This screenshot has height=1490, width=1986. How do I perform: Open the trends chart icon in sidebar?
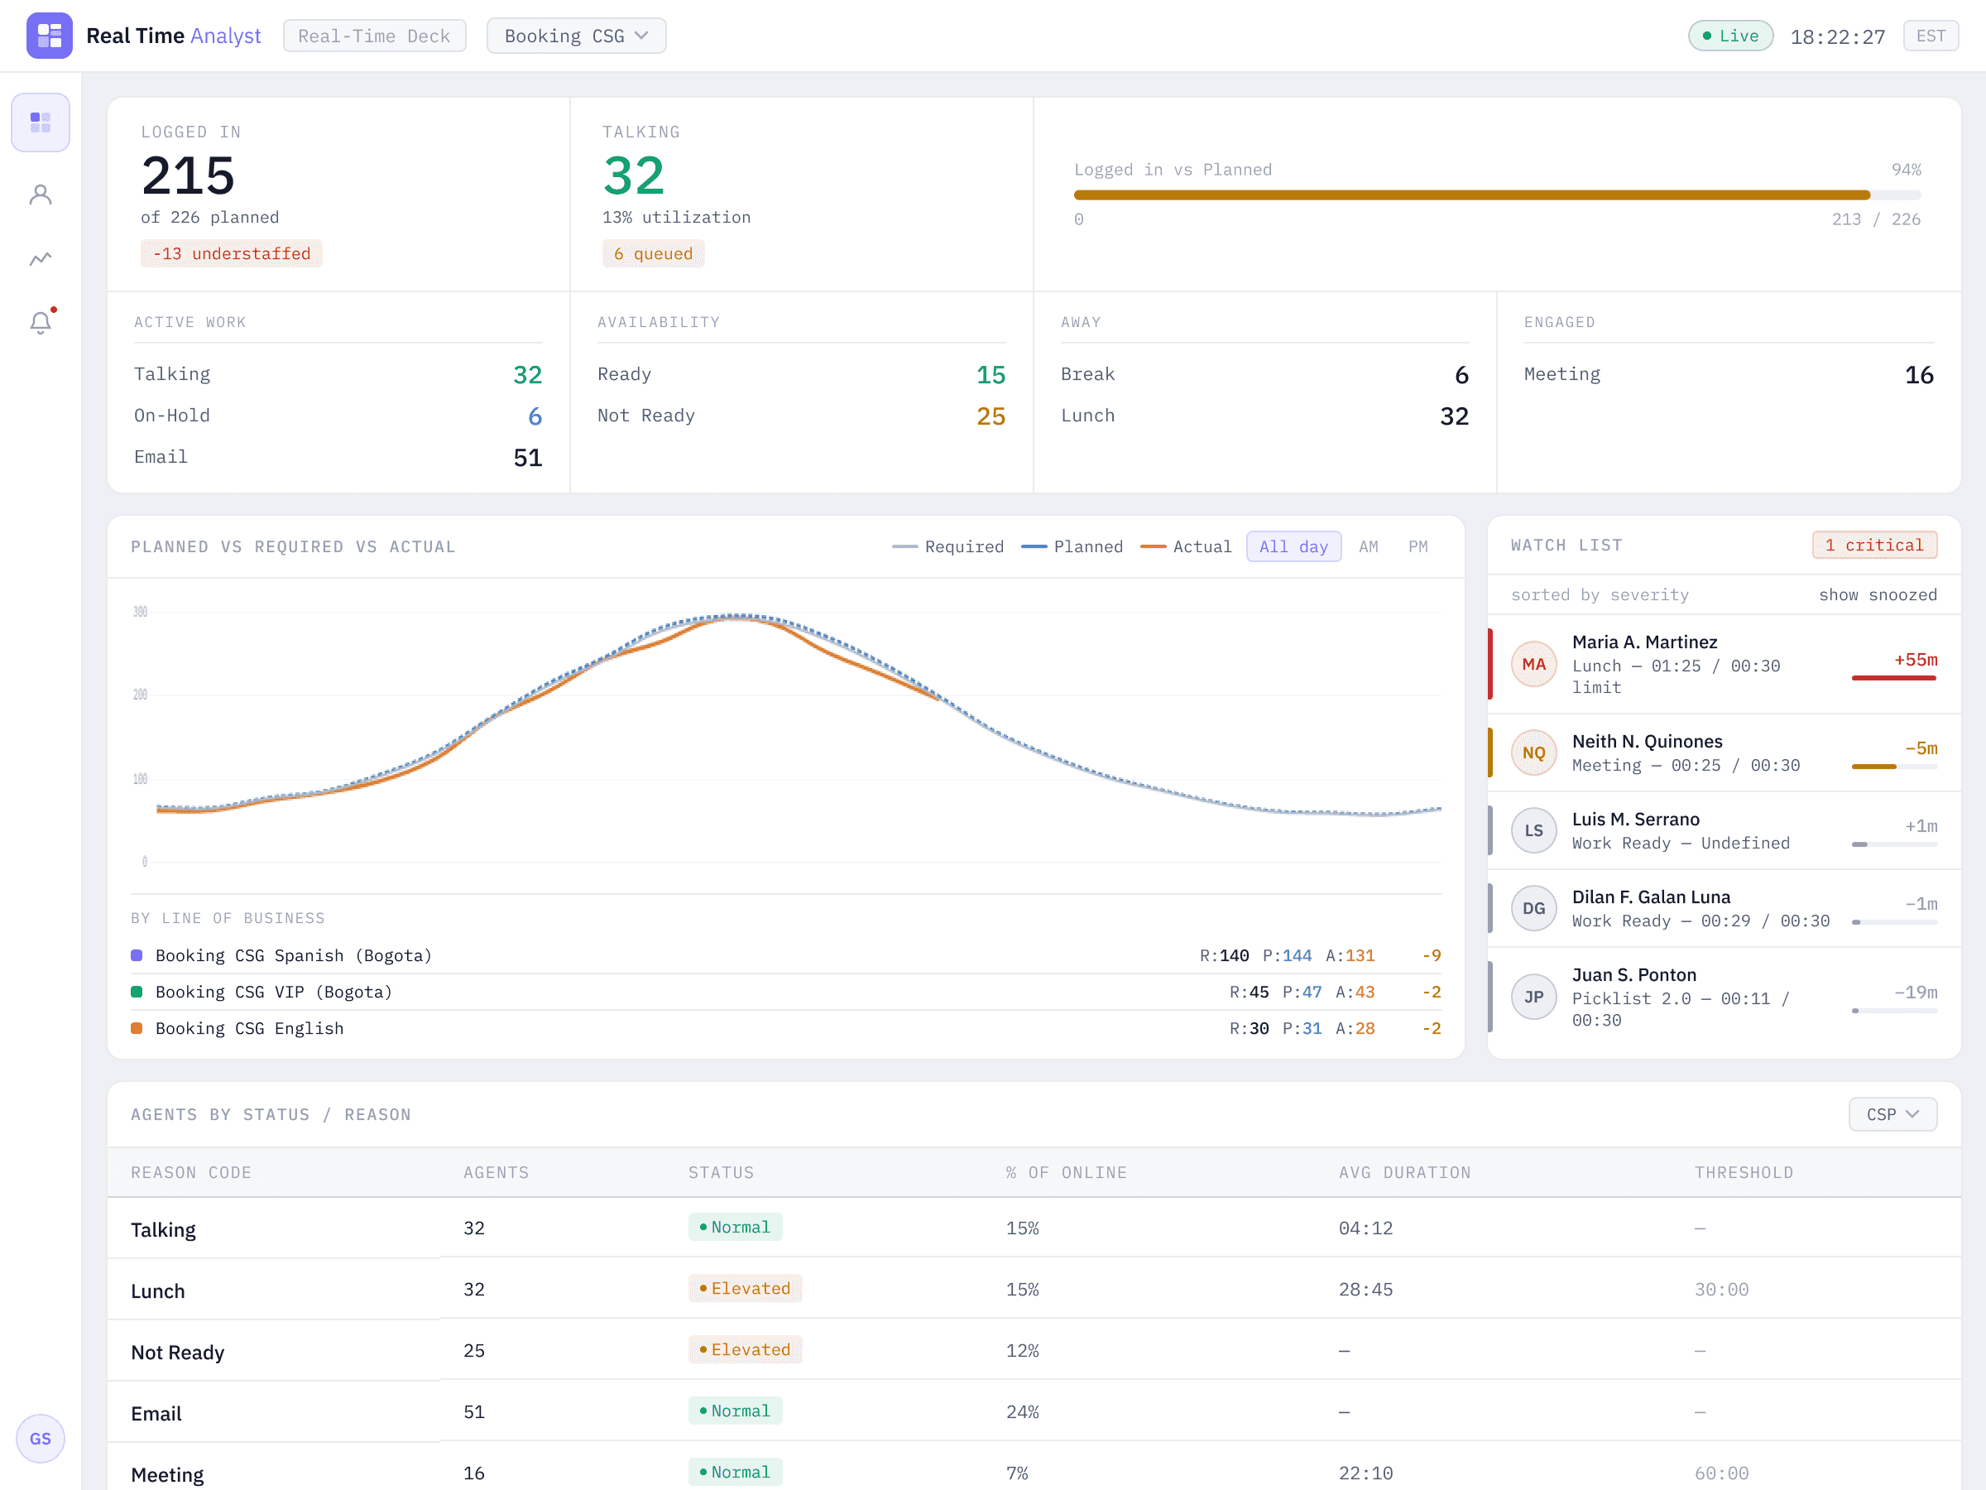[41, 258]
